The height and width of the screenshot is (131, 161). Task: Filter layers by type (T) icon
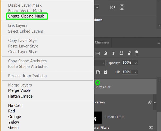[113, 53]
